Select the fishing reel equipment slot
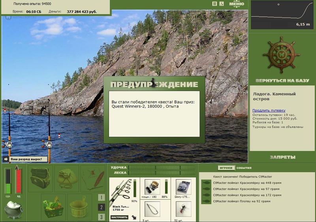 (x=152, y=187)
